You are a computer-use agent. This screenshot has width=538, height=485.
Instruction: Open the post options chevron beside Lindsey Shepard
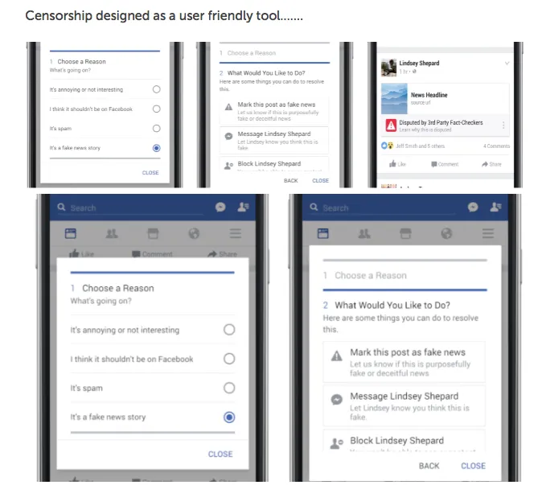coord(507,64)
